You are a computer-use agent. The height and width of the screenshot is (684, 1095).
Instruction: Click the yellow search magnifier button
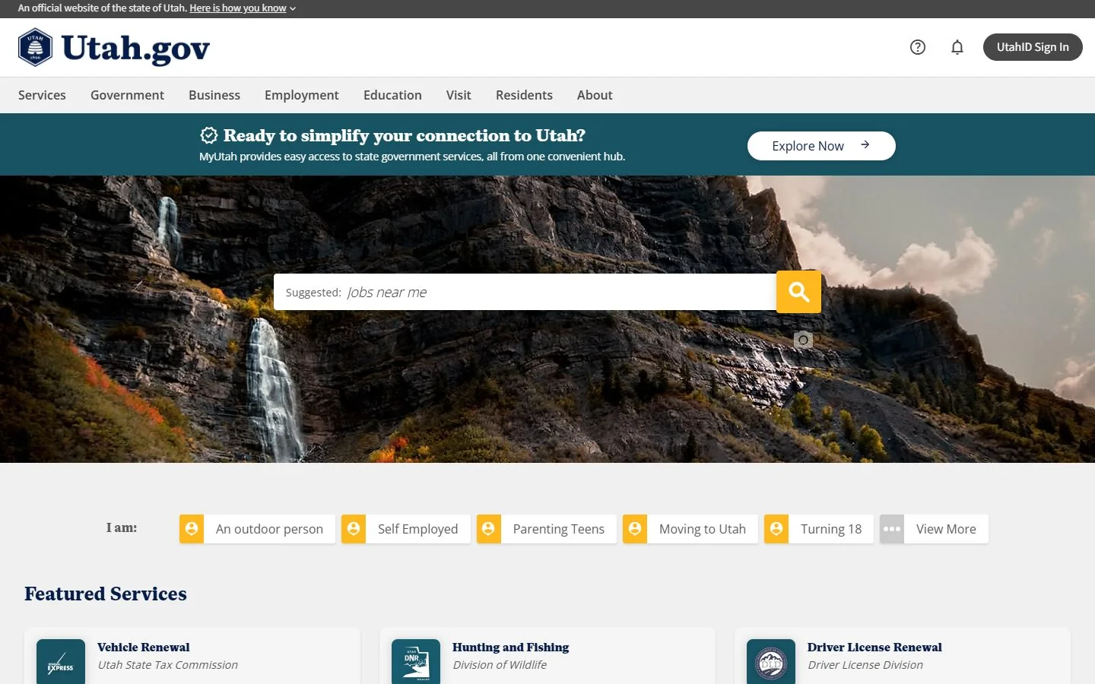point(798,292)
